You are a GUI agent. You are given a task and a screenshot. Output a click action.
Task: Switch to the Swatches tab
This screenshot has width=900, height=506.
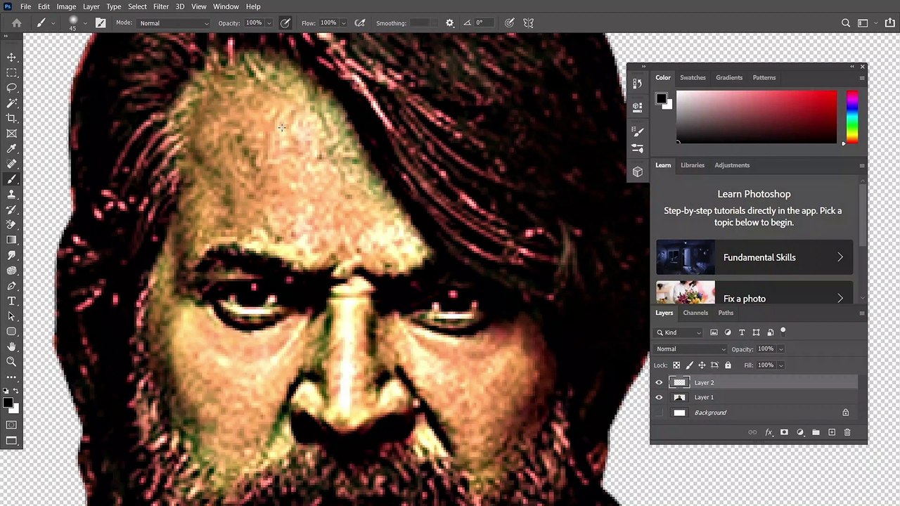pos(693,77)
